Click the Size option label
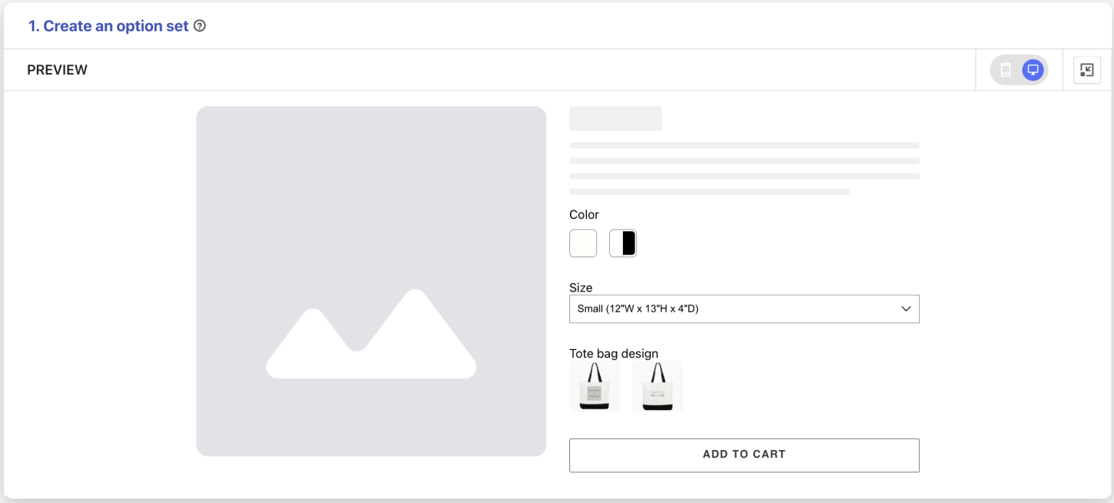1114x503 pixels. [x=581, y=288]
